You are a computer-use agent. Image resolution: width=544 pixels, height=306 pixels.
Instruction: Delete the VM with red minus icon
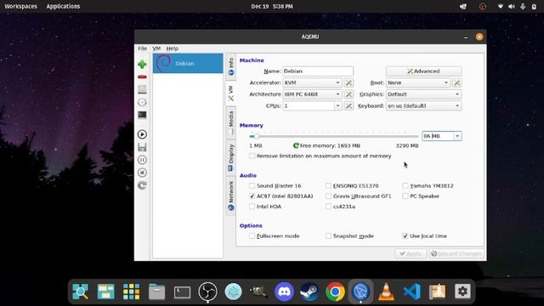coord(142,77)
